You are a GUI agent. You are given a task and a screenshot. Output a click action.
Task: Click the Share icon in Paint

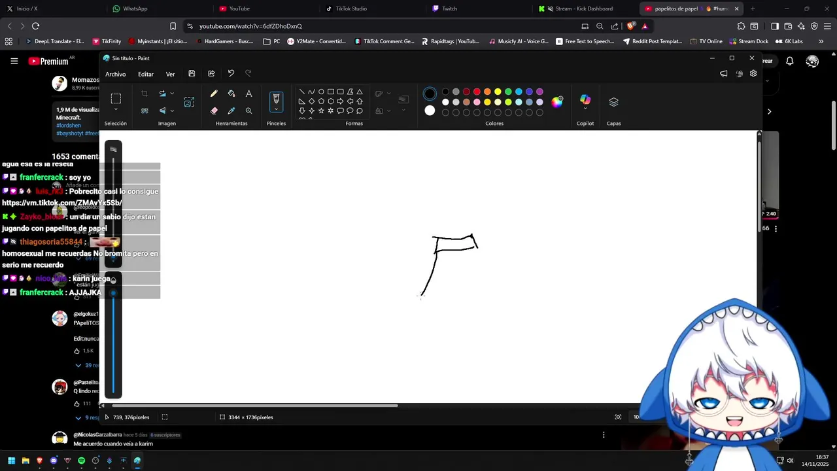click(211, 74)
